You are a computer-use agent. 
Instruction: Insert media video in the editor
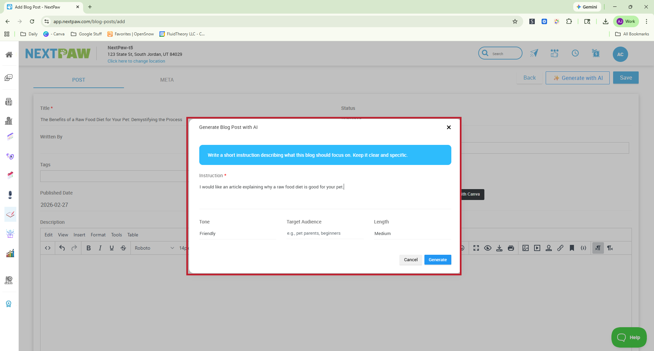coord(537,248)
